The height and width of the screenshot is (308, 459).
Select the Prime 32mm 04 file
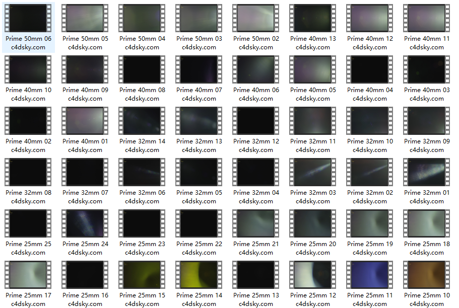256,172
